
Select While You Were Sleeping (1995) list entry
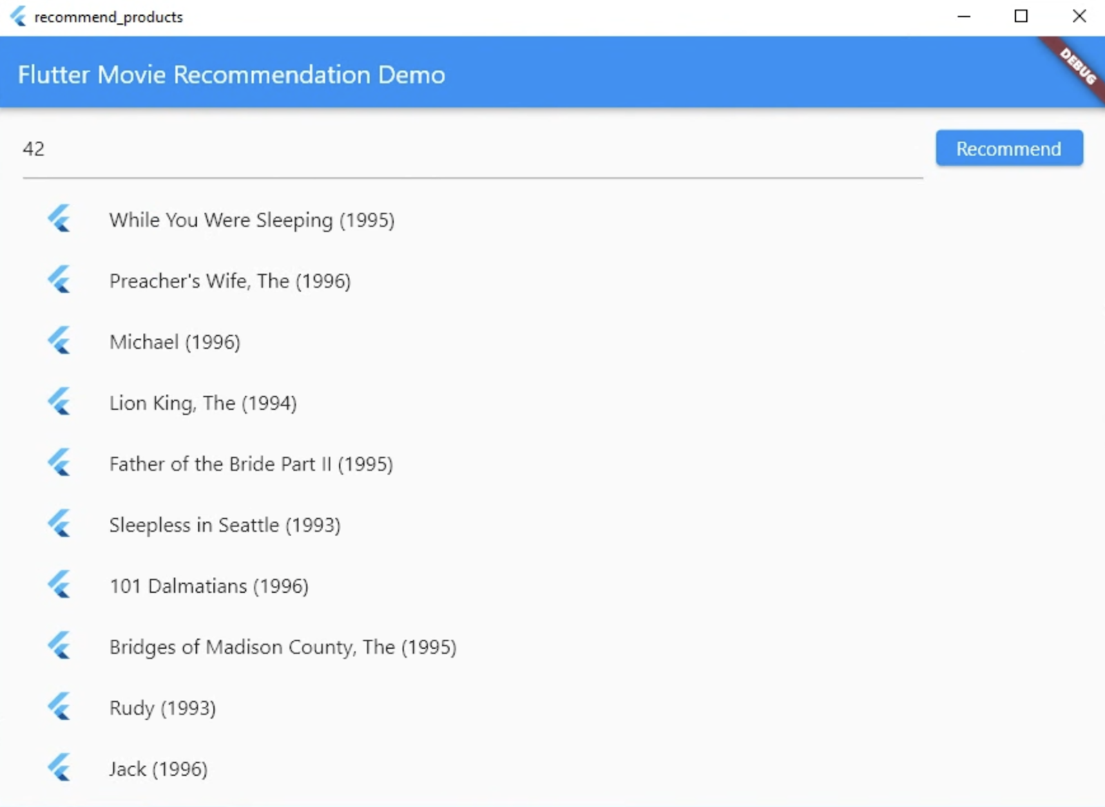(x=251, y=220)
